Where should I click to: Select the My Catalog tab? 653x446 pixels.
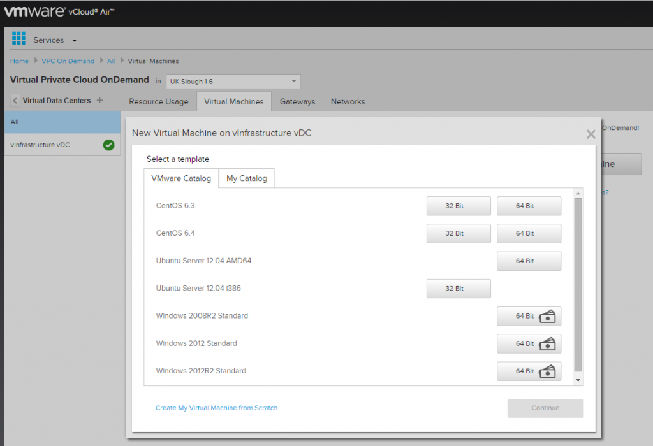pos(247,178)
